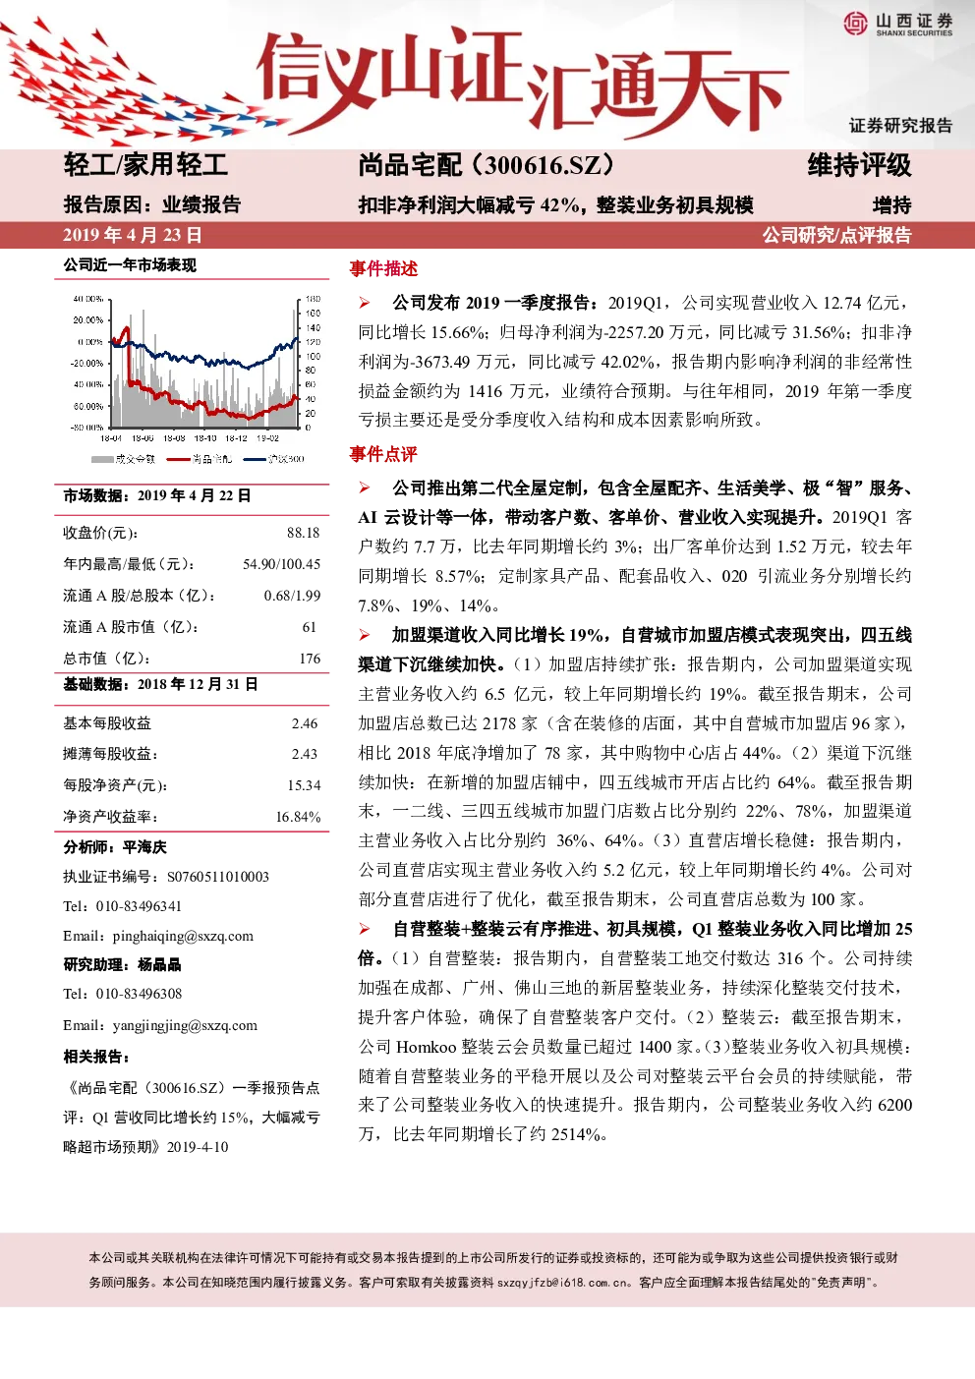Click the red arrow bullet before 公司发布 2019 一季度报告
The width and height of the screenshot is (975, 1379).
365,303
